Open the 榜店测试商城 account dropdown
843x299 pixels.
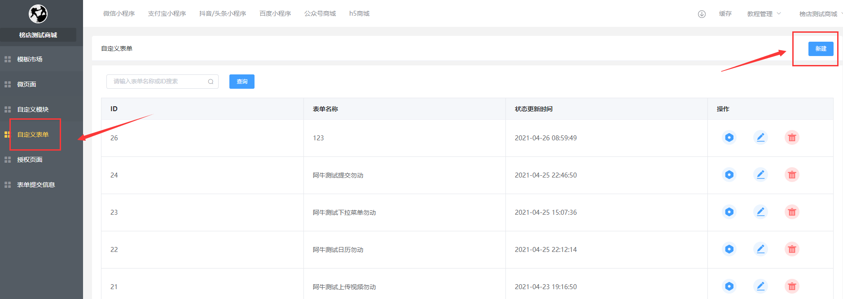click(x=820, y=14)
